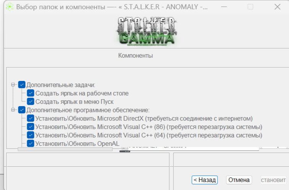Screen dimensions: 289x190
Task: Uncheck the Дополнительные задачи checkbox
Action: pos(22,85)
